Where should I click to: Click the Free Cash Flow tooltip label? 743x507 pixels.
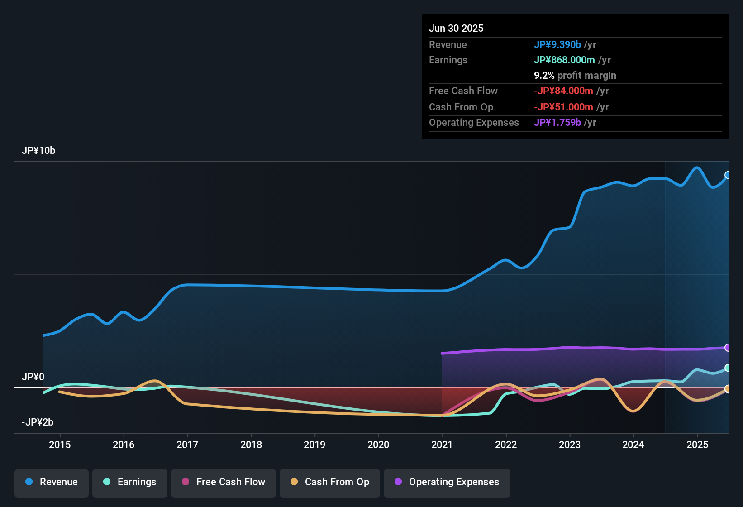coord(463,91)
